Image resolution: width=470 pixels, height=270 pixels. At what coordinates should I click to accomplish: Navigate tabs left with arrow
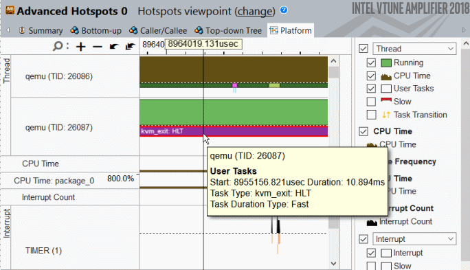coord(8,30)
